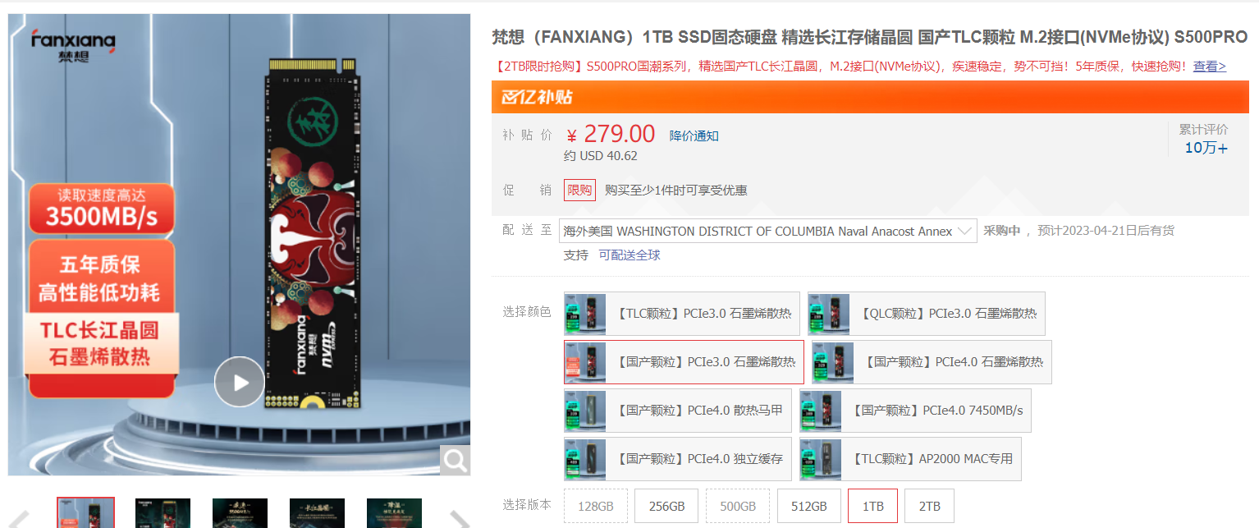Open the second product thumbnail
1259x528 pixels.
click(163, 513)
